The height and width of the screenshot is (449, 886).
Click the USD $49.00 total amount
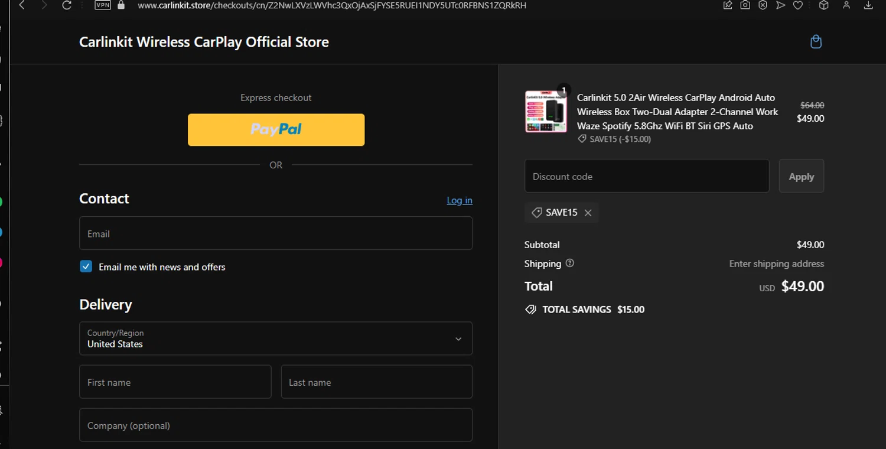coord(791,287)
